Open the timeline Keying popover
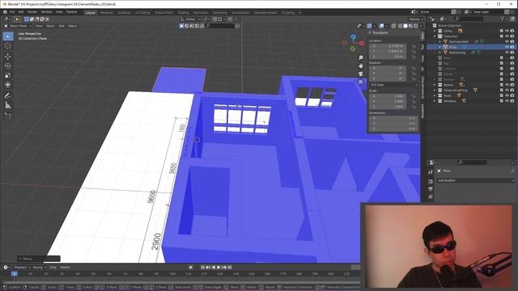Viewport: 518px width, 291px height. pos(40,268)
